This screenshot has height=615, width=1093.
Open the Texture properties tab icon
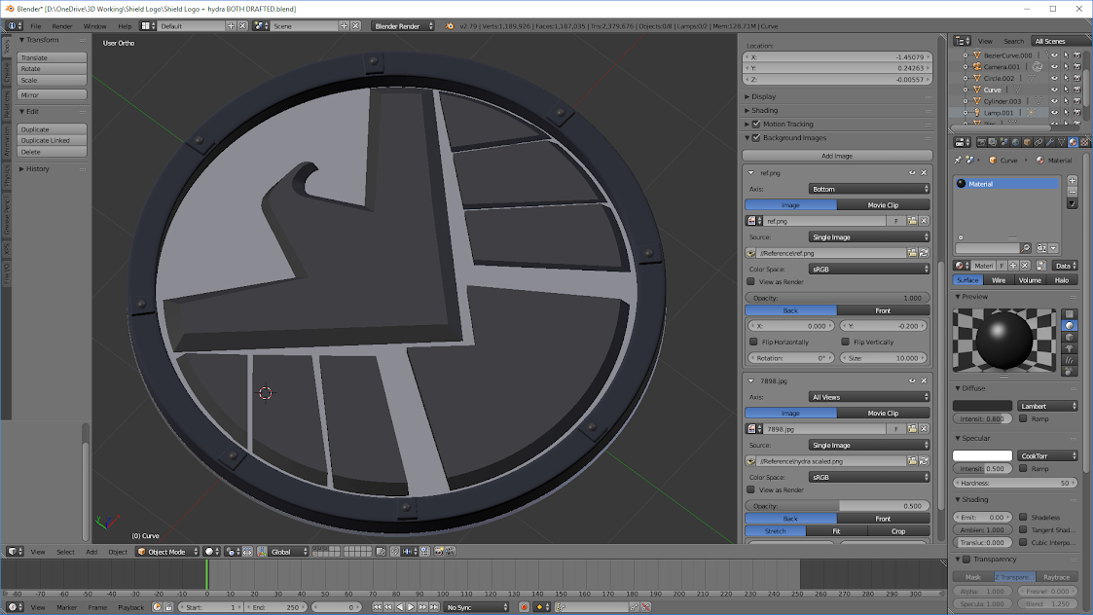(1084, 142)
